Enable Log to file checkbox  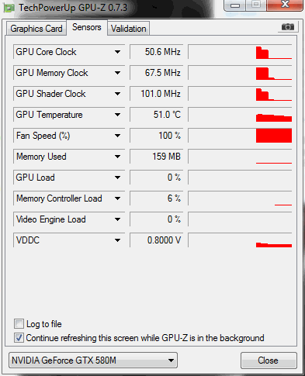click(x=19, y=324)
